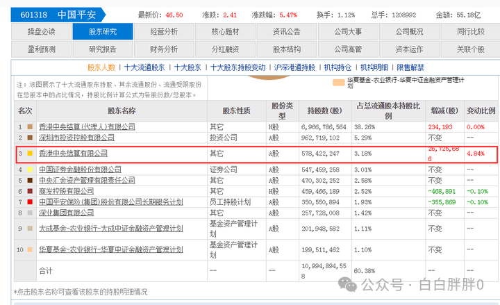Open the 公司概况 tab

[409, 31]
